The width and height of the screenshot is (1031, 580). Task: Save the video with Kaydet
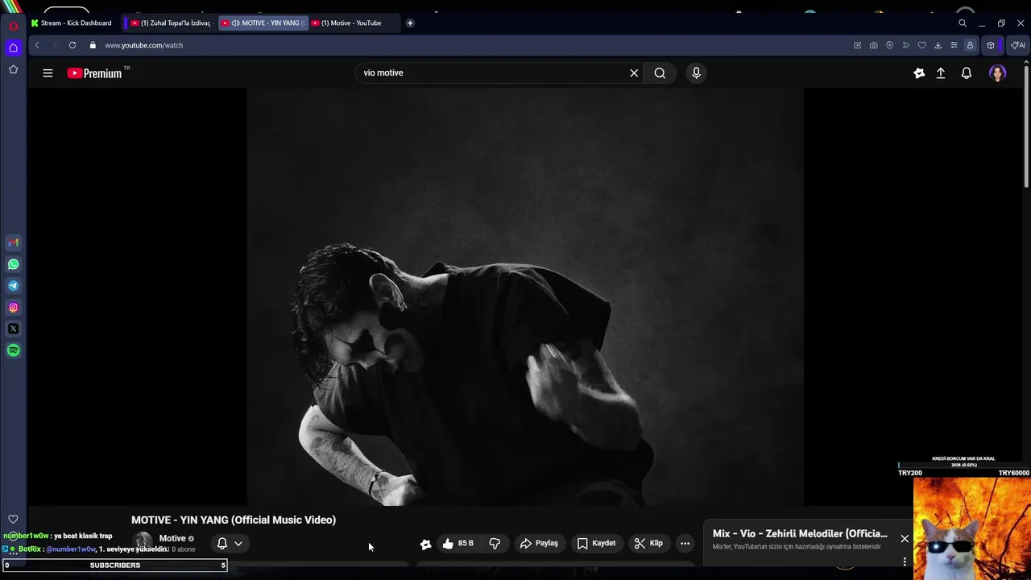pyautogui.click(x=597, y=544)
